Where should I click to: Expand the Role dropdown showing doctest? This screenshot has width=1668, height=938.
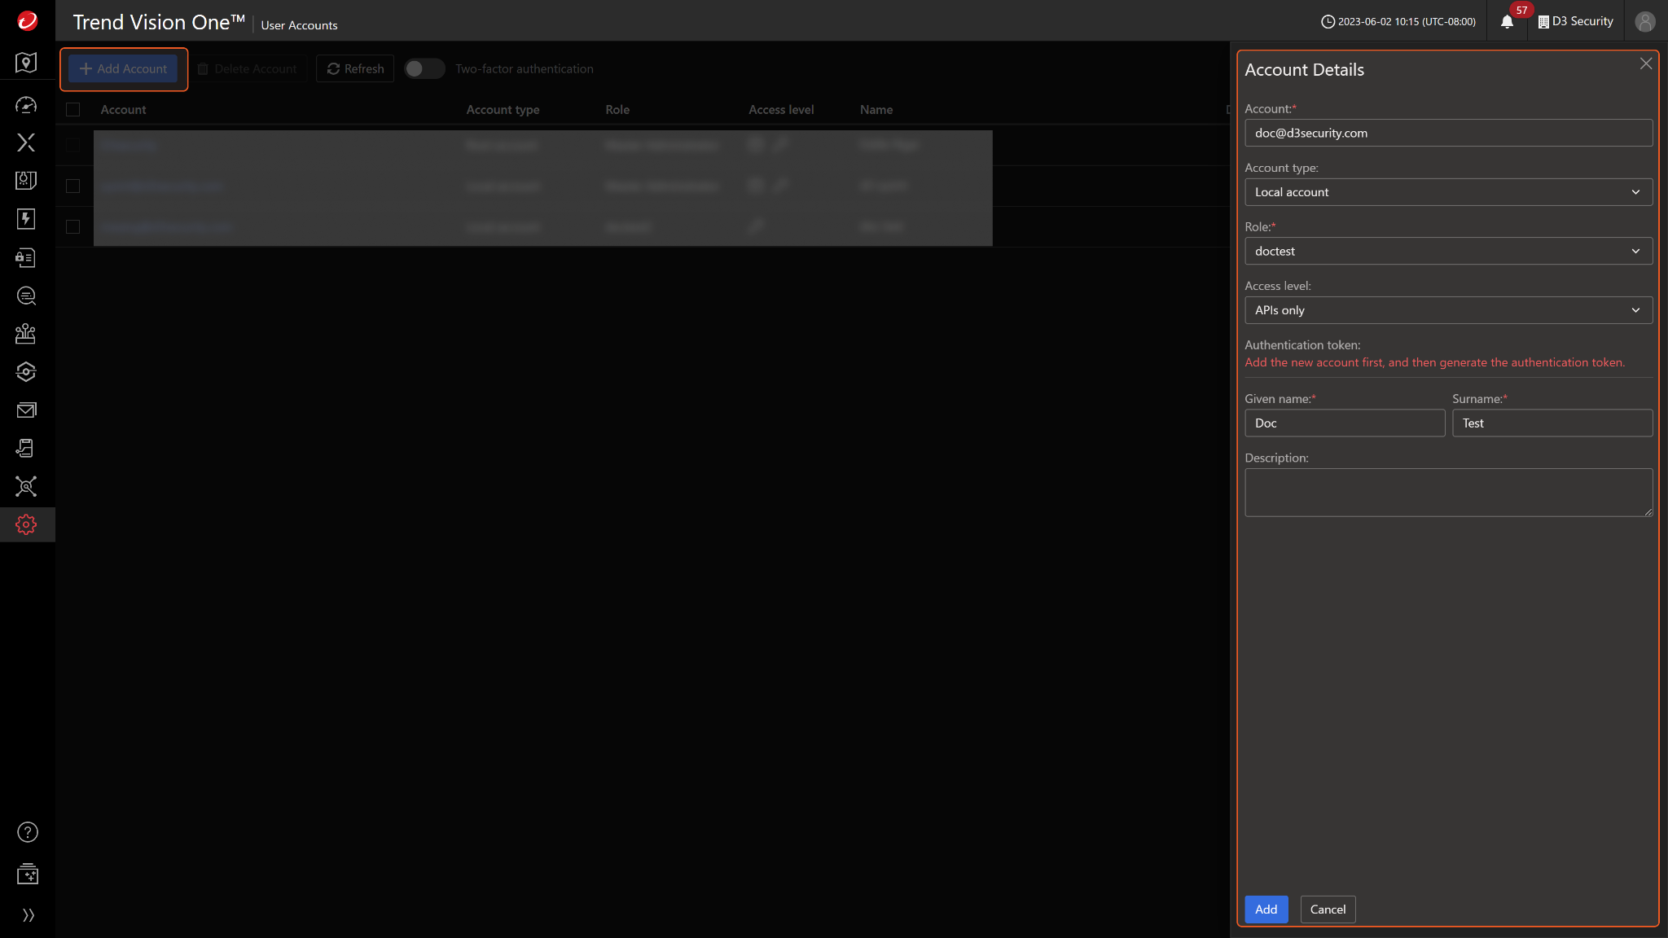[1447, 252]
